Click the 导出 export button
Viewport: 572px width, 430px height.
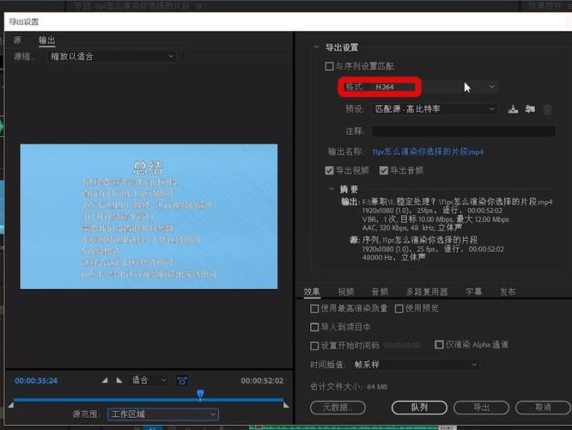(481, 408)
